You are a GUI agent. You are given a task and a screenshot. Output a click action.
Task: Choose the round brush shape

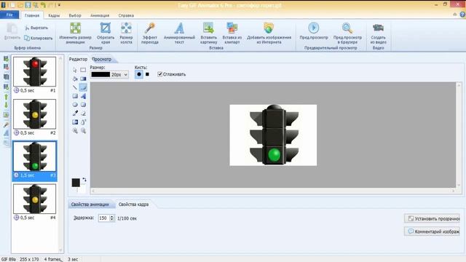point(139,74)
